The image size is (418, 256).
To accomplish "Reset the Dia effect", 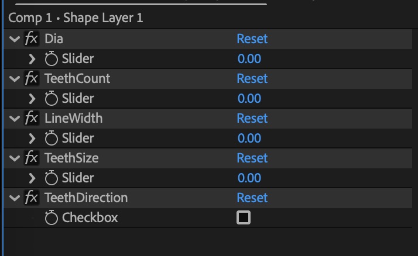I will [252, 39].
